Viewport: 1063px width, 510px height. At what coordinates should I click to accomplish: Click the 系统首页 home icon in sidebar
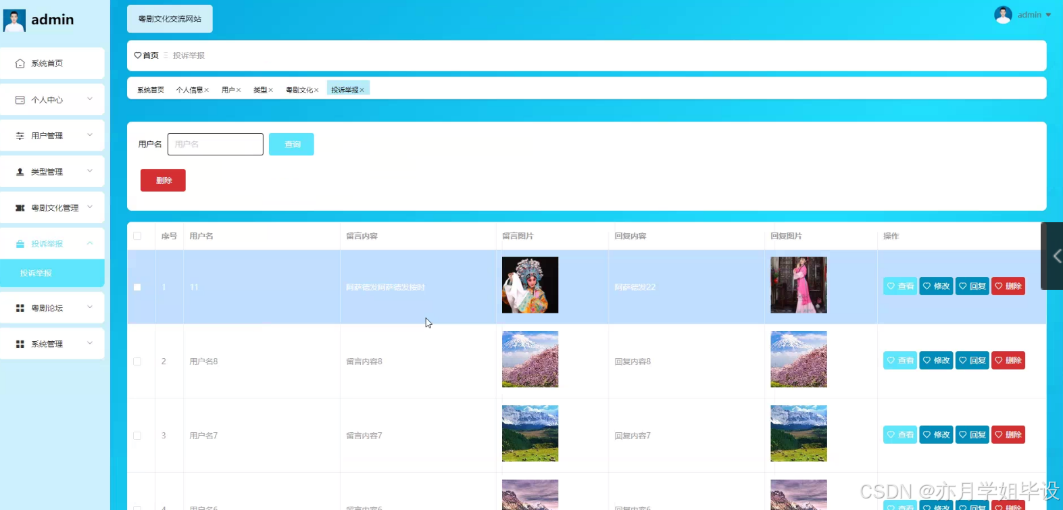click(x=20, y=63)
